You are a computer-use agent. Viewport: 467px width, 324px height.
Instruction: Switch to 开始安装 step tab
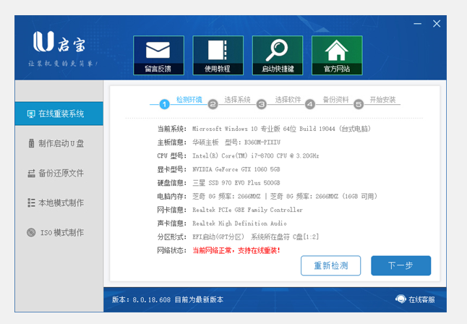click(382, 100)
